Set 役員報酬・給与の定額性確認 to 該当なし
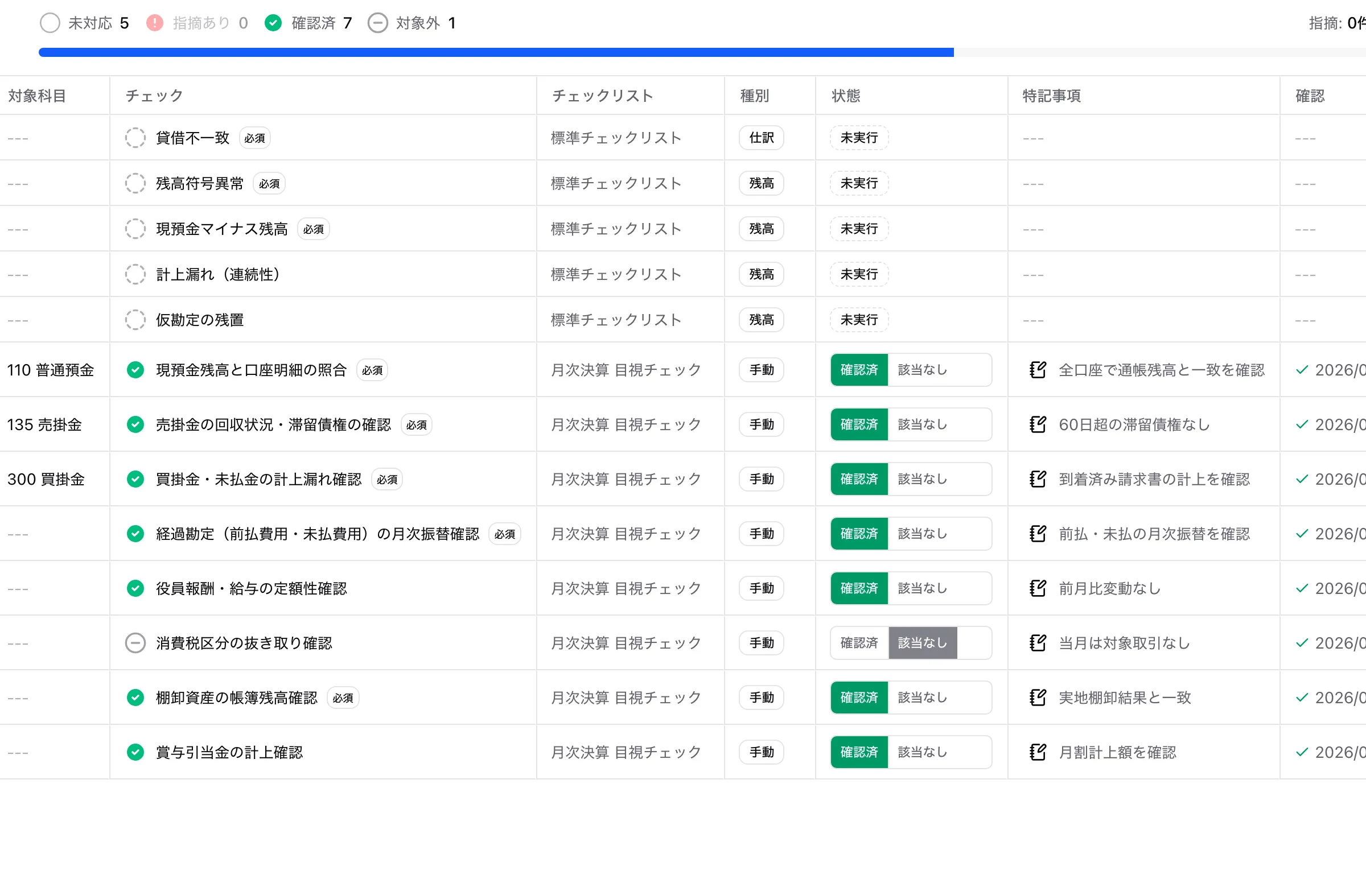The image size is (1366, 883). [x=922, y=588]
